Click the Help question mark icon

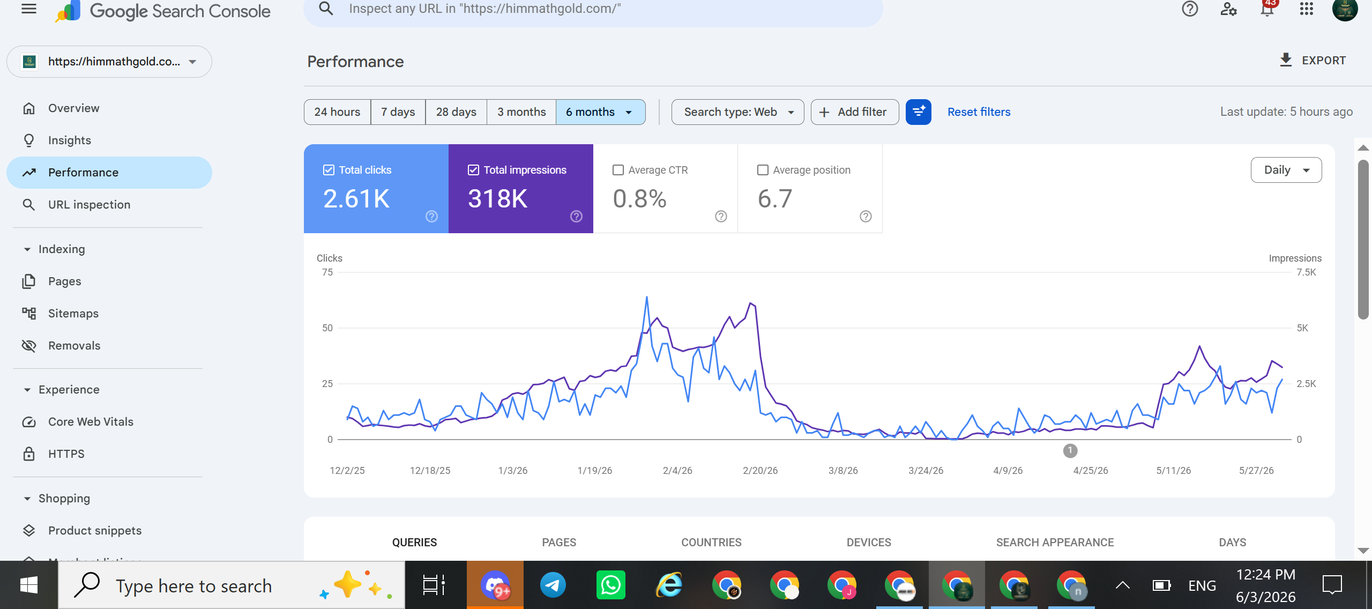tap(1190, 9)
